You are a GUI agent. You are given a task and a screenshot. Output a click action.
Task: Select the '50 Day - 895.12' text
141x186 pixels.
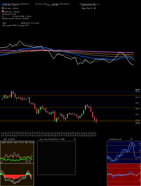(x=11, y=8)
